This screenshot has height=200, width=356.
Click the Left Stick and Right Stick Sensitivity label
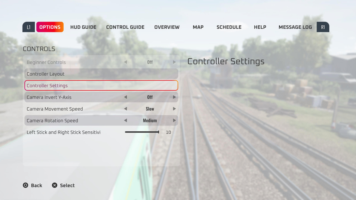pos(63,132)
